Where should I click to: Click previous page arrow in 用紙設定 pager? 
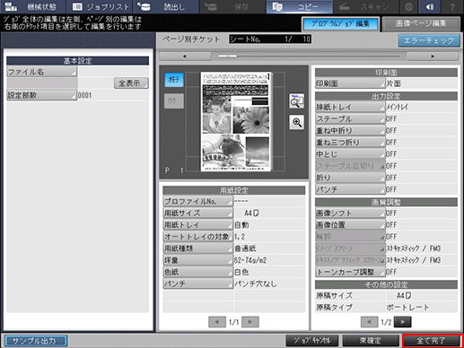217,322
